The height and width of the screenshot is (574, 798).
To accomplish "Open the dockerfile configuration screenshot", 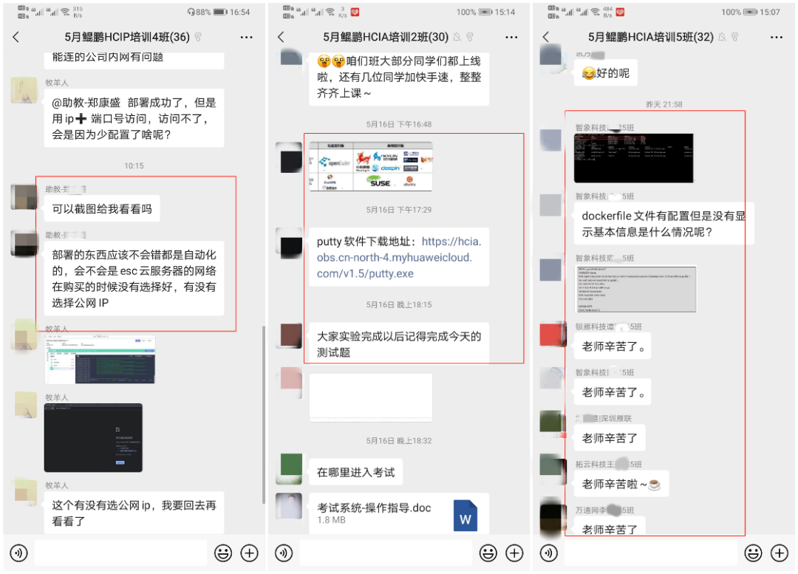I will click(635, 289).
